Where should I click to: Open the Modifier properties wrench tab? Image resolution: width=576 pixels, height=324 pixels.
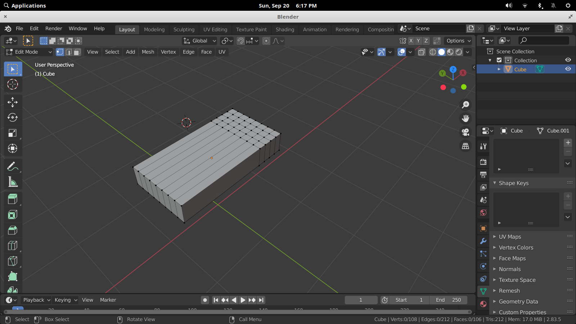click(483, 241)
